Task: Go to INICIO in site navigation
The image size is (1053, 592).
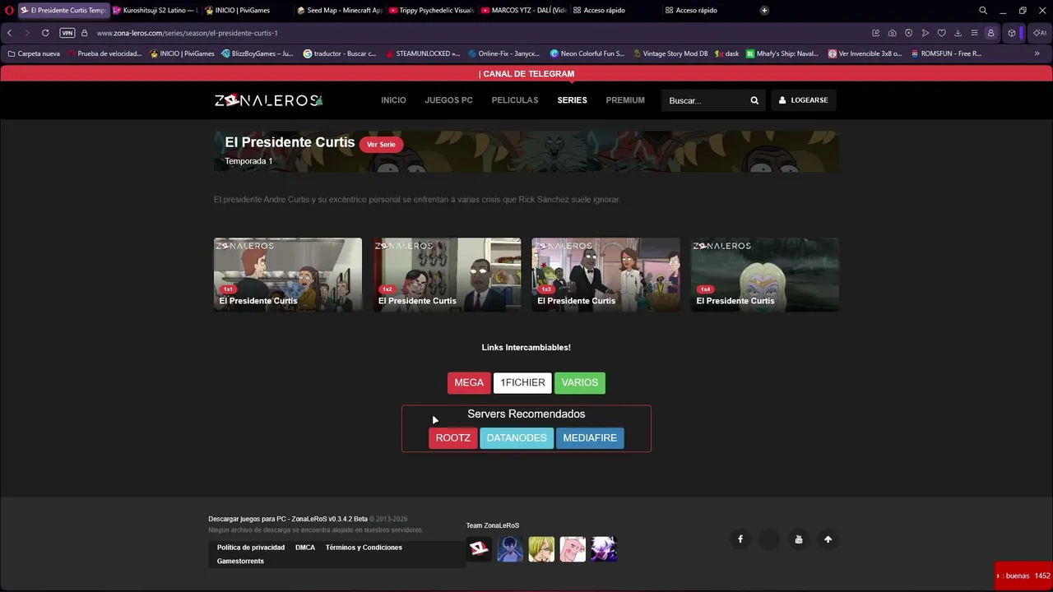Action: [x=393, y=100]
